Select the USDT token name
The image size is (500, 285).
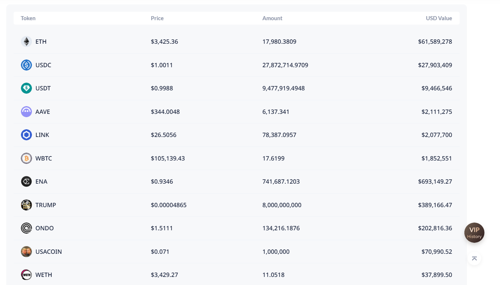pyautogui.click(x=43, y=88)
